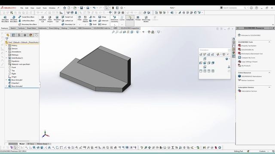Open 3DEXPERIENCE Marketplace link
This screenshot has width=275, height=154.
pyautogui.click(x=251, y=77)
